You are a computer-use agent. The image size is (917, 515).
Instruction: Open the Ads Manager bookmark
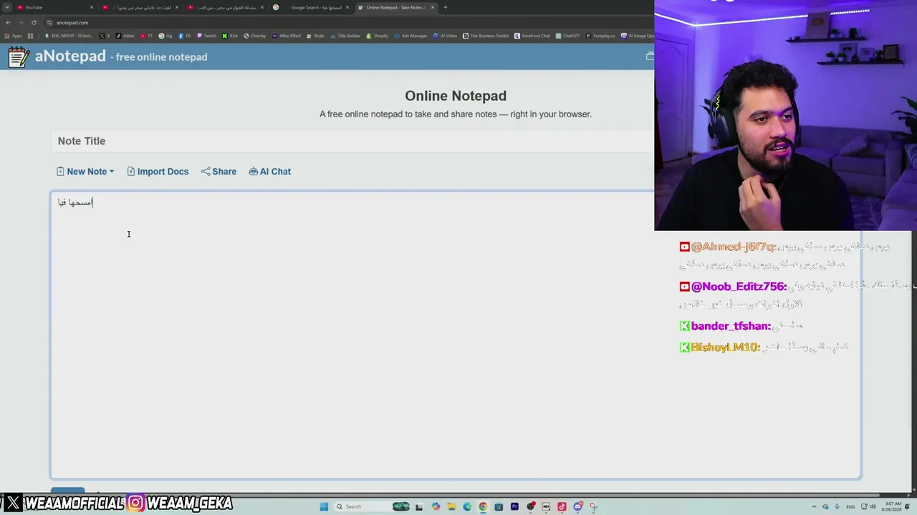click(x=411, y=36)
